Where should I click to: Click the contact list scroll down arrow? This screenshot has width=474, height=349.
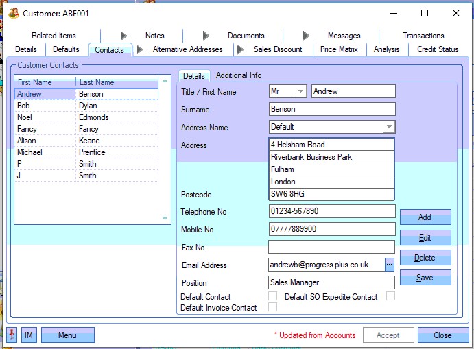pyautogui.click(x=165, y=218)
